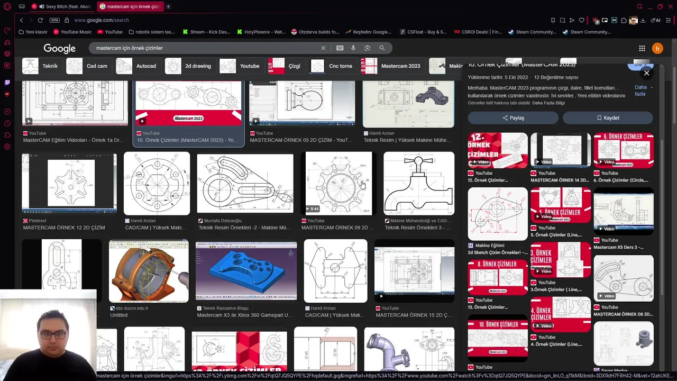Open browser profile avatar photo

633,20
